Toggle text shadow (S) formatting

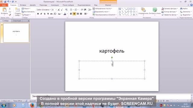48,14
